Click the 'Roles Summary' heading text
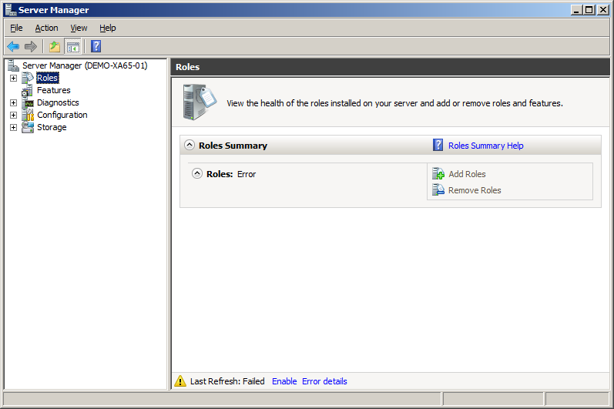 pos(233,146)
